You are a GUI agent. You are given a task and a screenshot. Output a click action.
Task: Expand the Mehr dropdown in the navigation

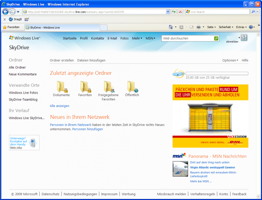[137, 38]
